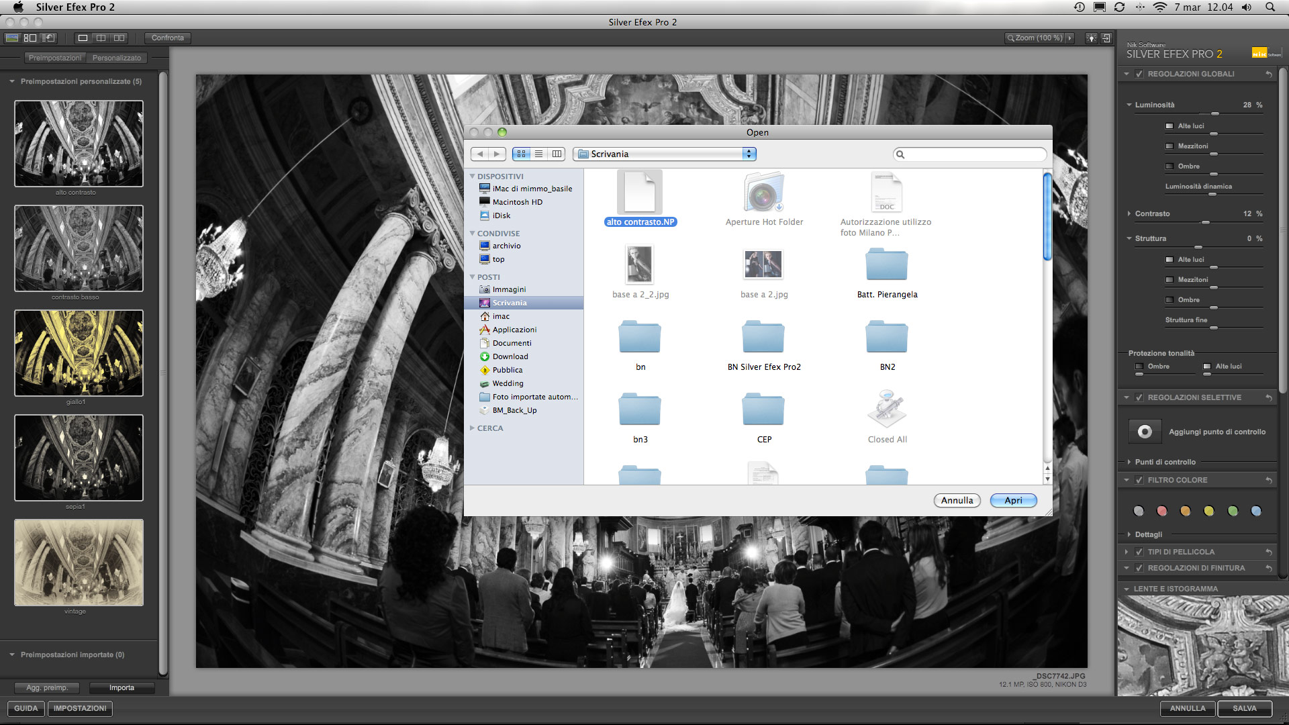Screen dimensions: 1289x725
Task: Toggle the Tipi di Pellicola checkbox
Action: click(x=1139, y=552)
